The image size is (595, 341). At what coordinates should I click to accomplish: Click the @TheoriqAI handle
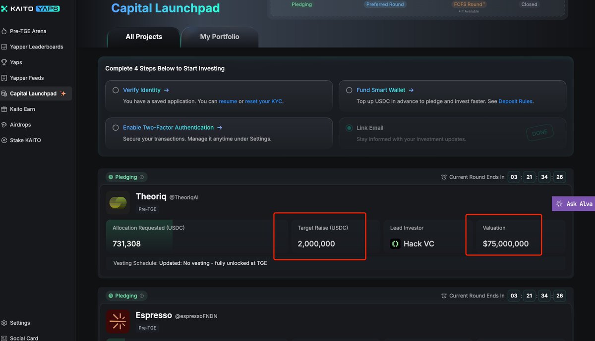[184, 197]
